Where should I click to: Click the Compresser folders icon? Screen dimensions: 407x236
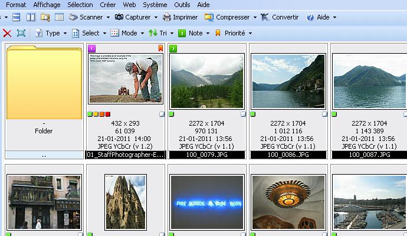point(209,17)
